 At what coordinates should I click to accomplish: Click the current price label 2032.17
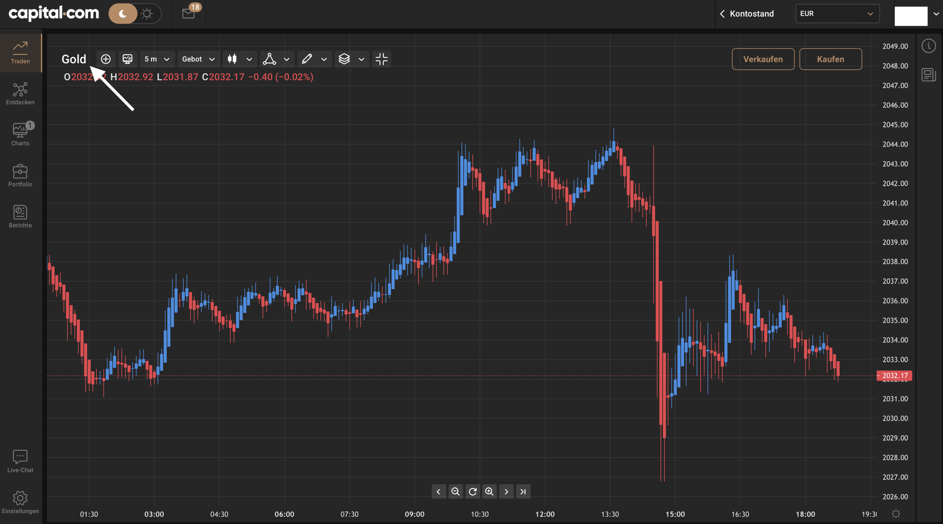click(894, 376)
